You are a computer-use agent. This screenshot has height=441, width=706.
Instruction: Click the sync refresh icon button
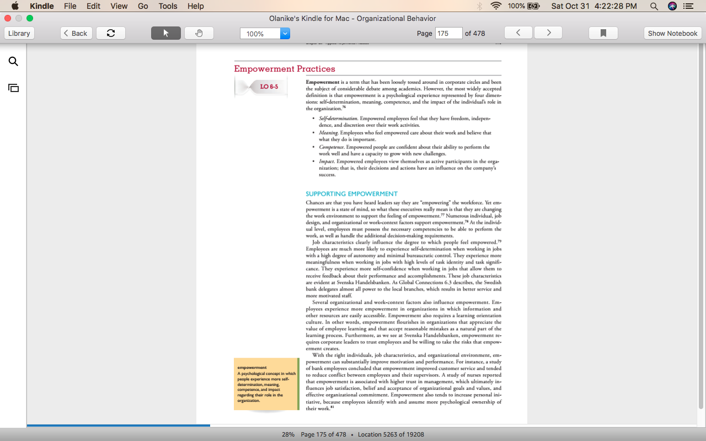click(111, 33)
